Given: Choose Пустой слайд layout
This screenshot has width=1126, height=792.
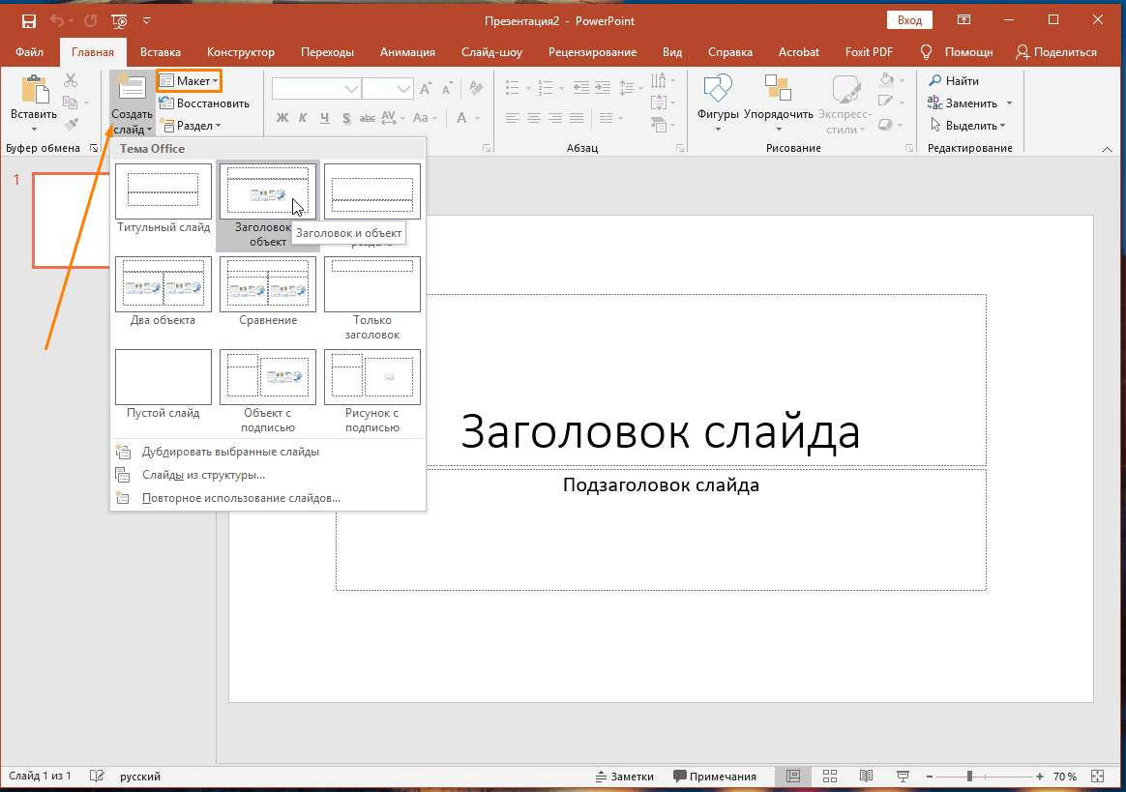Looking at the screenshot, I should tap(163, 377).
